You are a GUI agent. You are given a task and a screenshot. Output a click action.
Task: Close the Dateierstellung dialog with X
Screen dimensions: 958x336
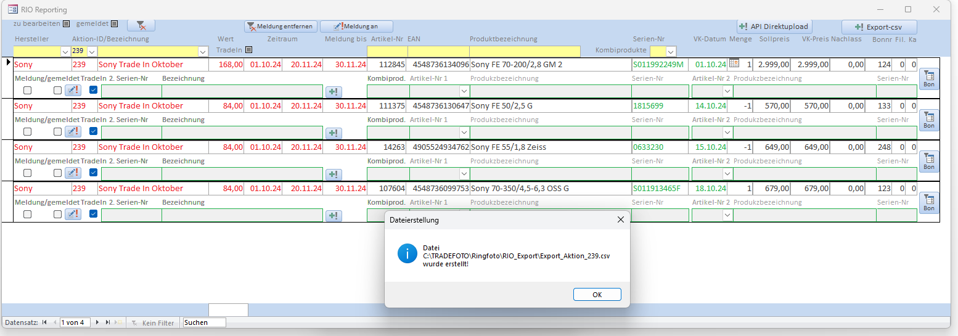pos(621,219)
